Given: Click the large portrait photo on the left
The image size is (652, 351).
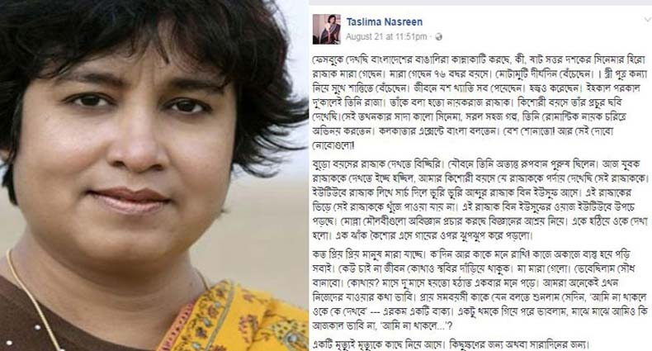Looking at the screenshot, I should [154, 175].
